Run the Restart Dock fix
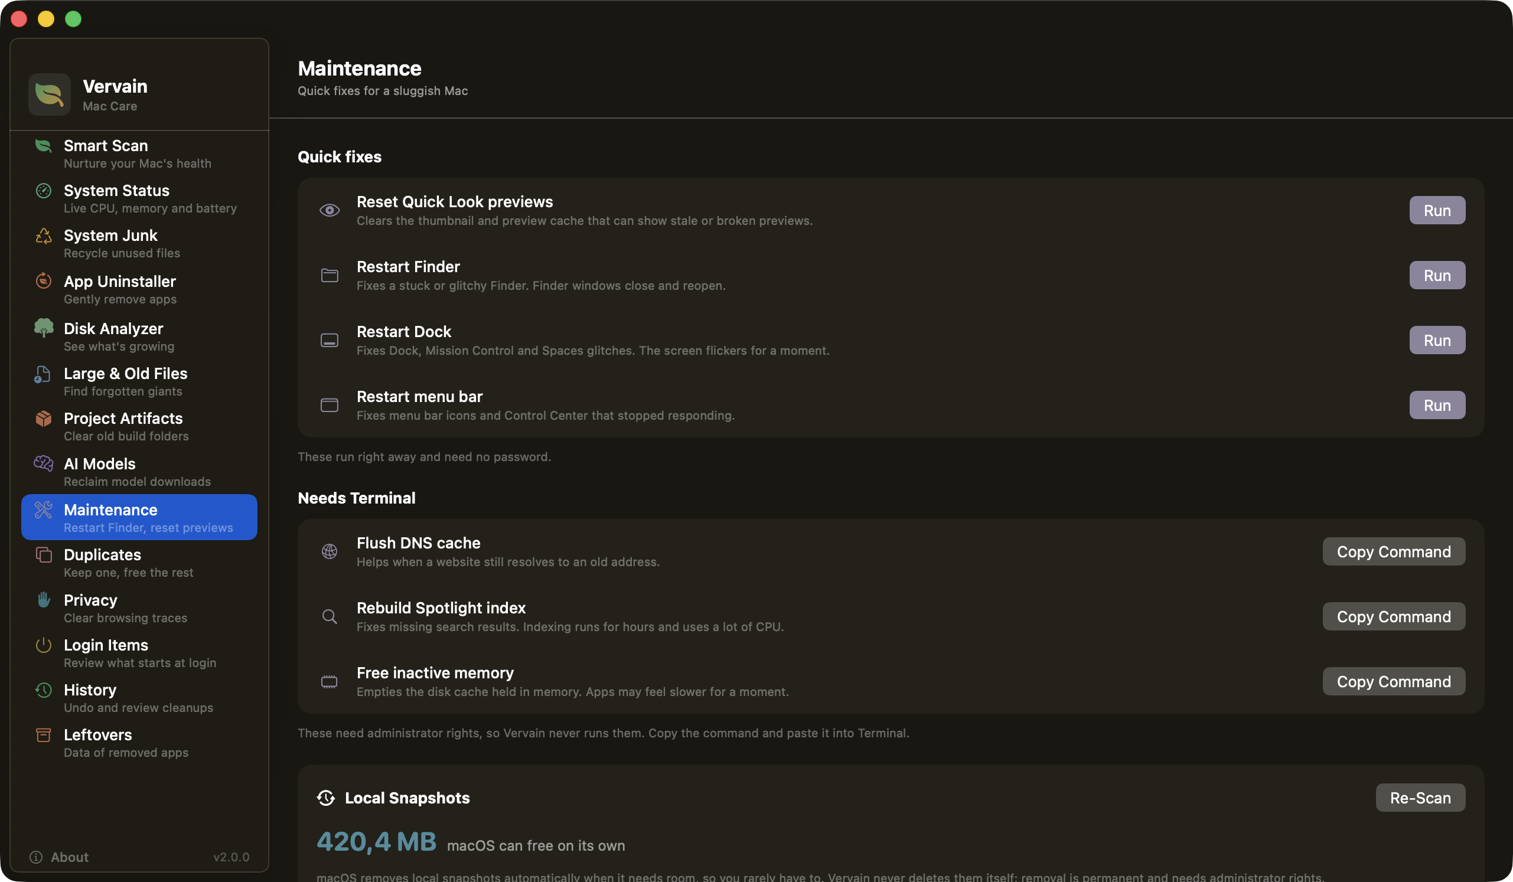 (1437, 340)
